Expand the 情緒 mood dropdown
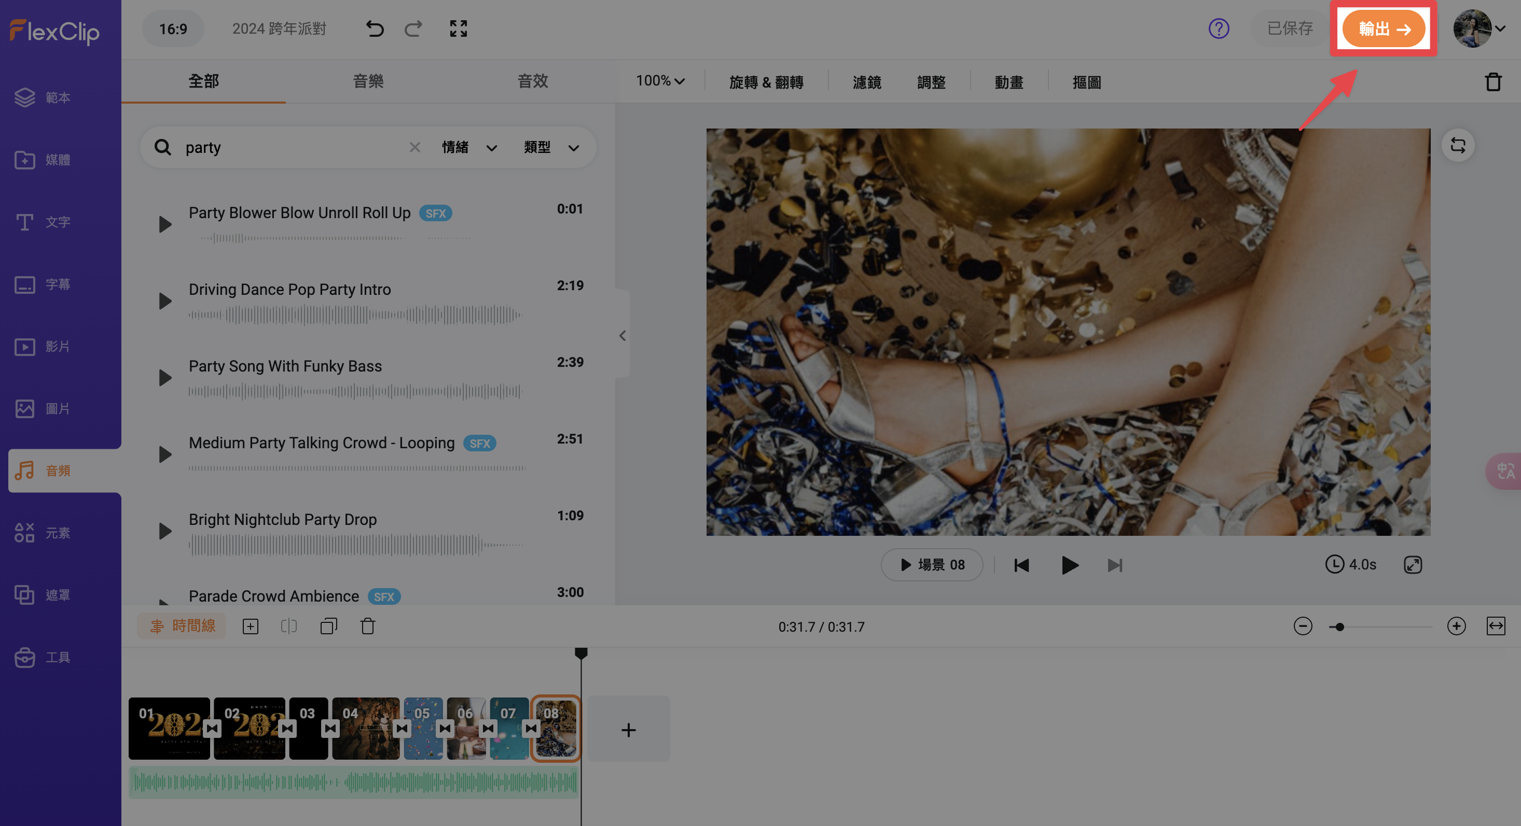The image size is (1521, 826). coord(469,147)
